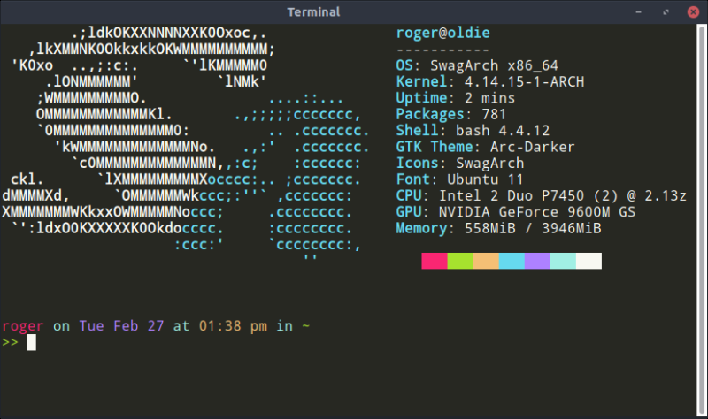Click the Packages: 781 line
This screenshot has width=708, height=419.
[x=451, y=114]
